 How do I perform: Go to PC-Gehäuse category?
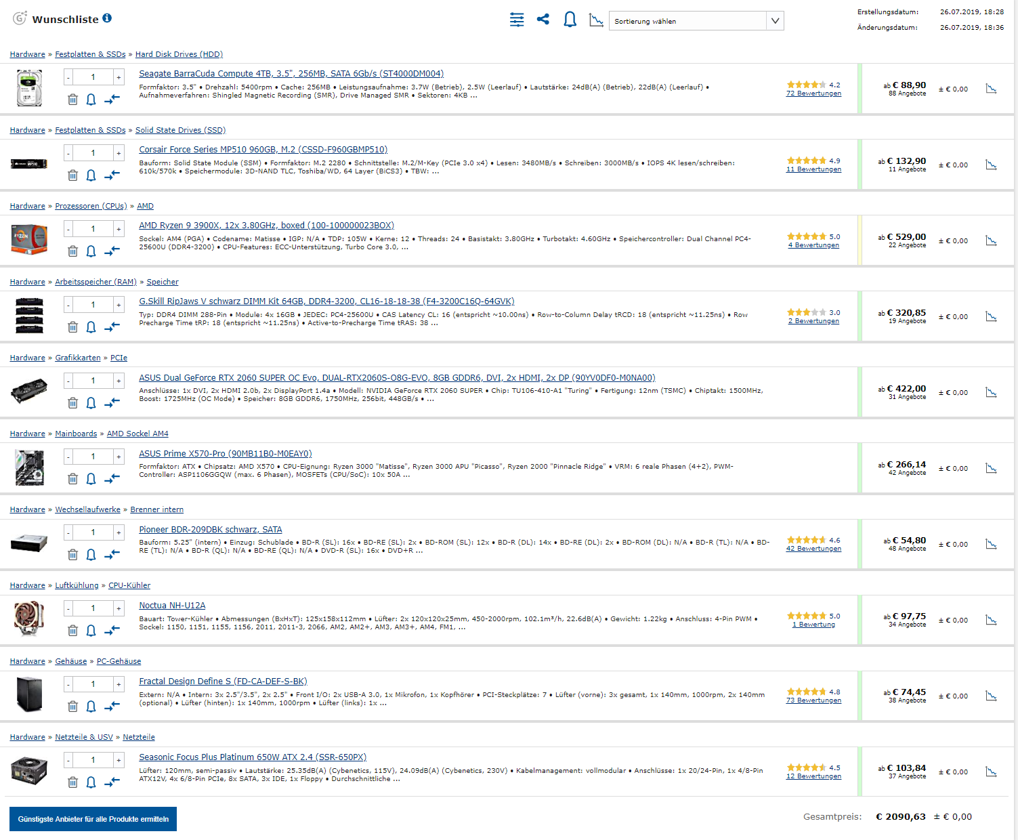pyautogui.click(x=119, y=661)
